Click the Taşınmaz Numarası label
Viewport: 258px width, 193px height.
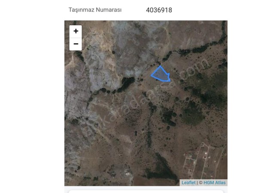pos(95,10)
